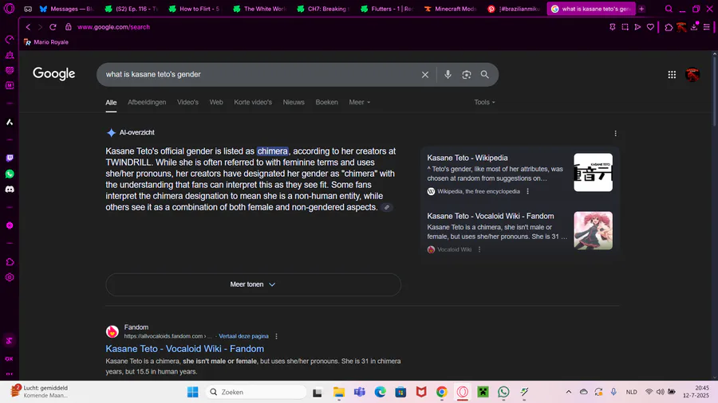Screen dimensions: 718x403
Task: Open the Windows Start menu
Action: pyautogui.click(x=193, y=392)
